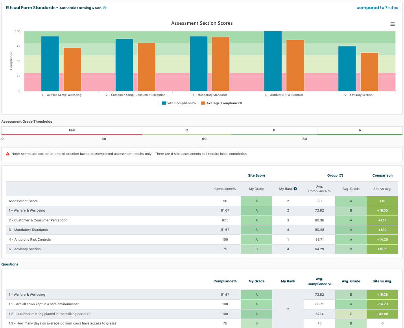Click the compared to 7 sites link
This screenshot has height=328, width=404.
click(377, 7)
